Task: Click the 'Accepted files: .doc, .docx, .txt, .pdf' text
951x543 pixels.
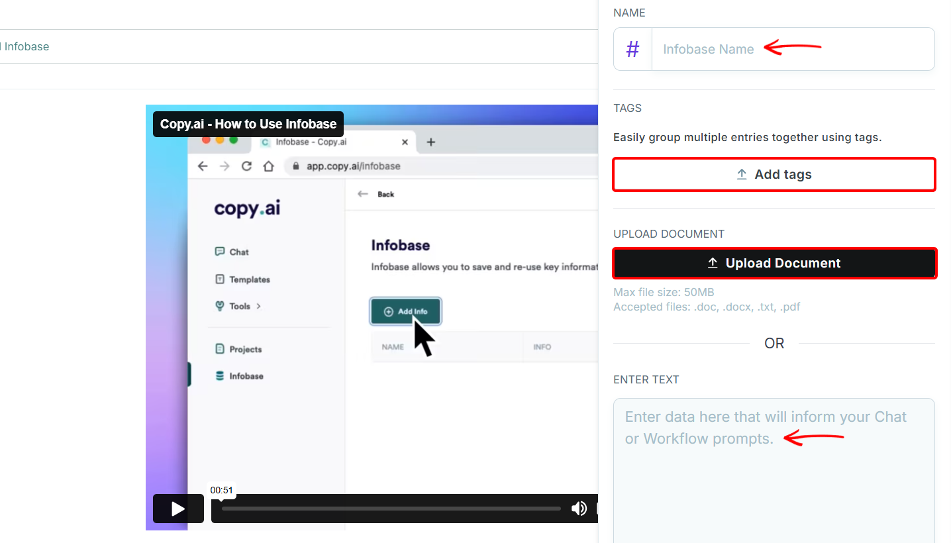Action: (707, 307)
